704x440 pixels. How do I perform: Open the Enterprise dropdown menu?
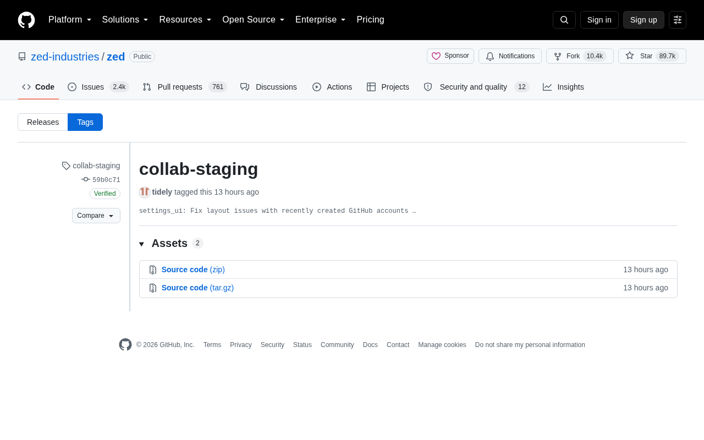pyautogui.click(x=321, y=20)
